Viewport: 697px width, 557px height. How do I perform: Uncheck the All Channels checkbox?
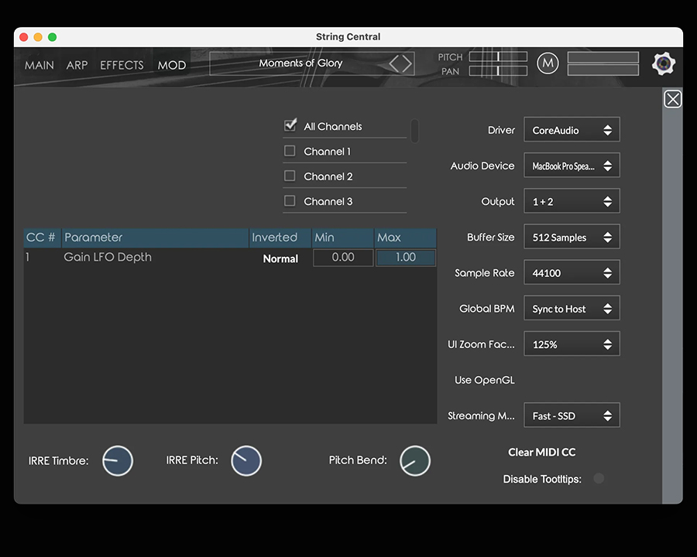(x=290, y=125)
